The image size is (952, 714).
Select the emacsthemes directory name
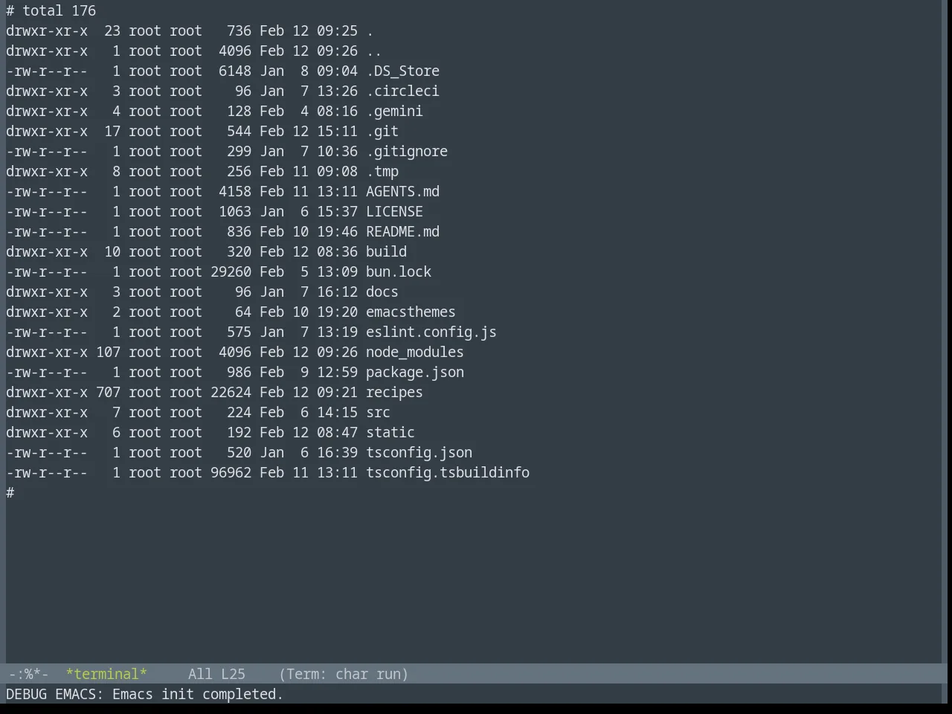click(x=411, y=312)
